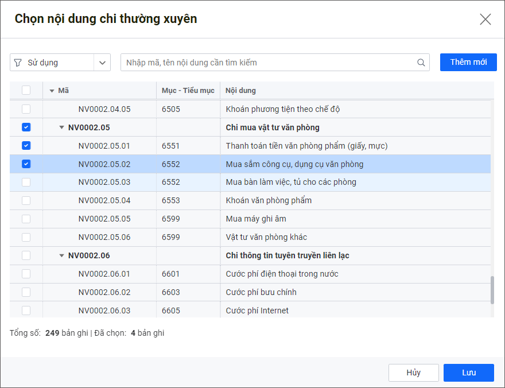This screenshot has height=388, width=505.
Task: Check the NV0002.06.01 row checkbox
Action: click(x=26, y=274)
